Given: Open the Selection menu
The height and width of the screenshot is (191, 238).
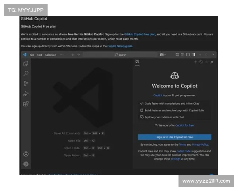Looking at the screenshot, I should (x=51, y=55).
